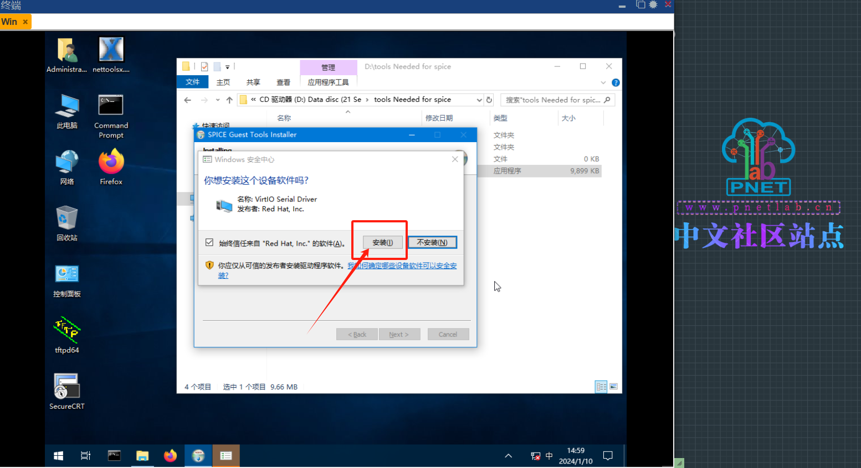Open the quick access toolbar dropdown

point(228,67)
